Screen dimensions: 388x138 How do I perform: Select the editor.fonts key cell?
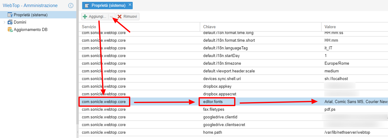click(x=261, y=102)
